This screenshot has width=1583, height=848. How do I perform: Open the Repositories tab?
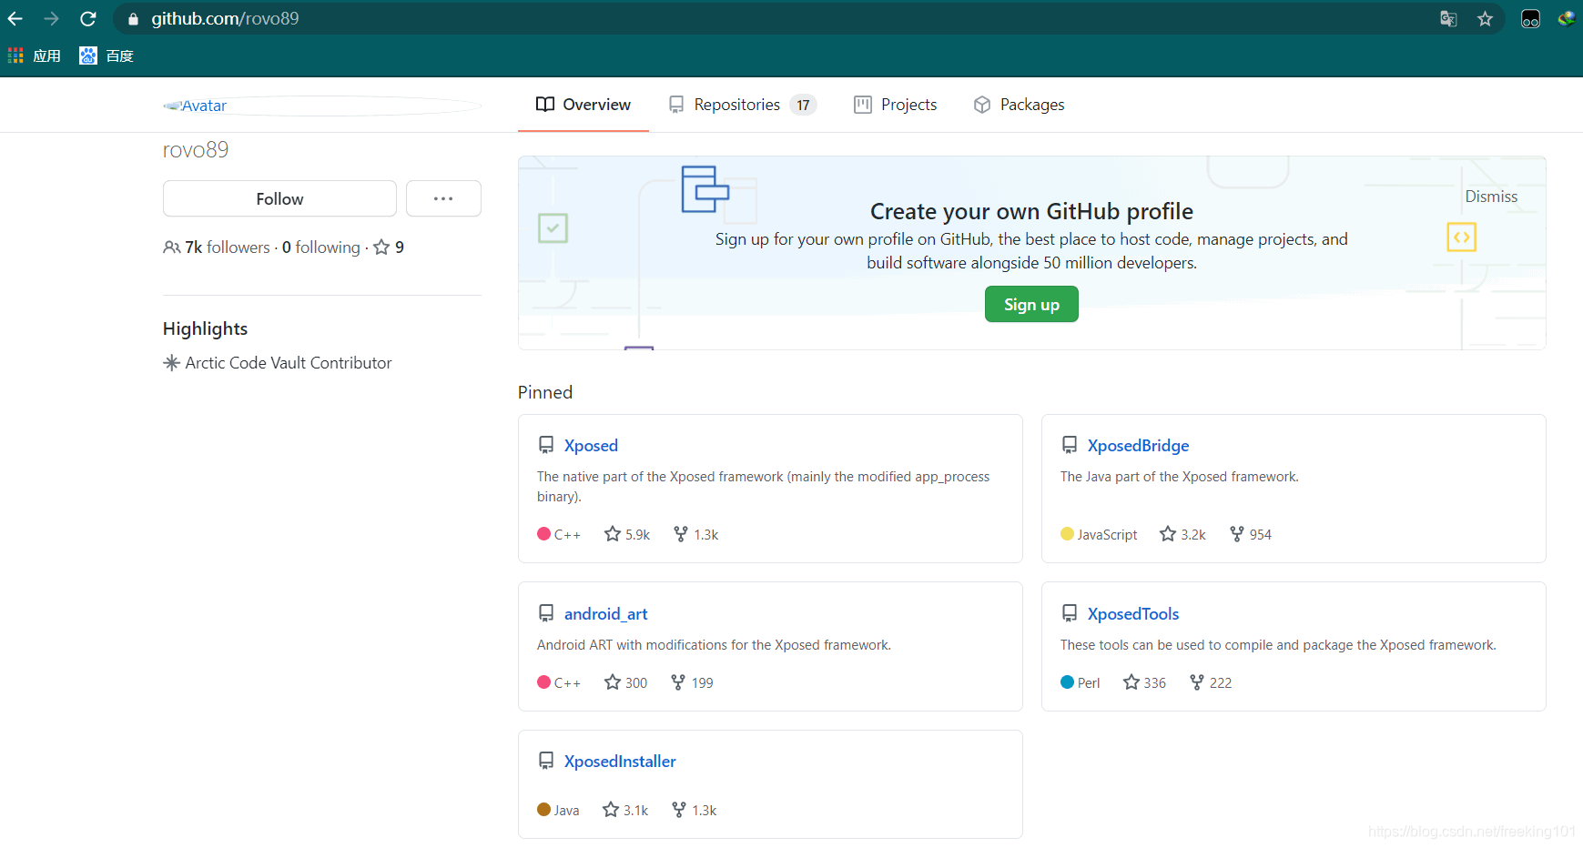pyautogui.click(x=742, y=105)
